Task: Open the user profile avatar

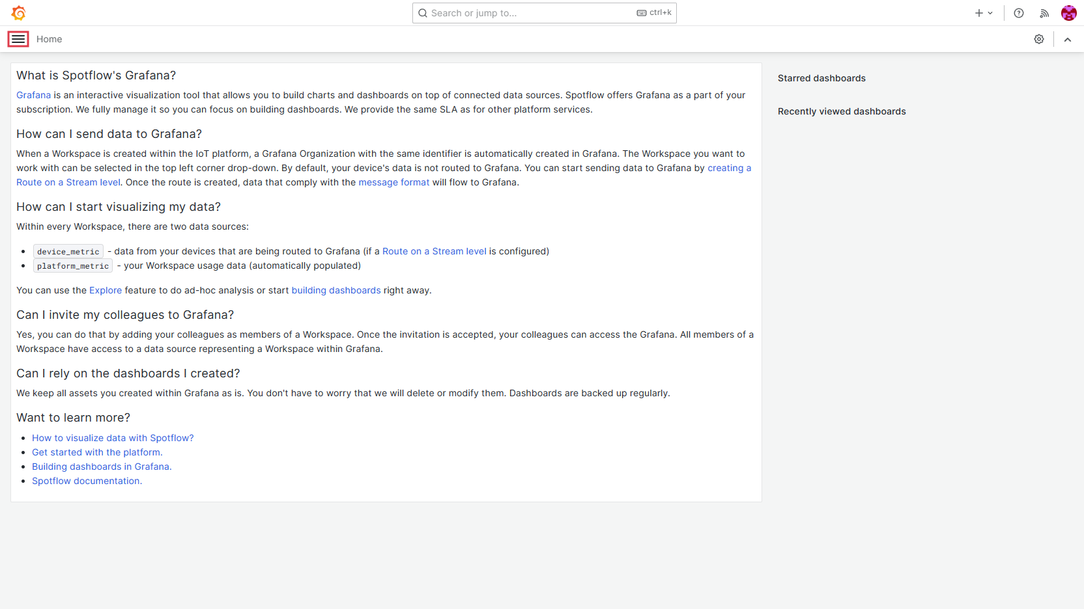Action: tap(1069, 13)
